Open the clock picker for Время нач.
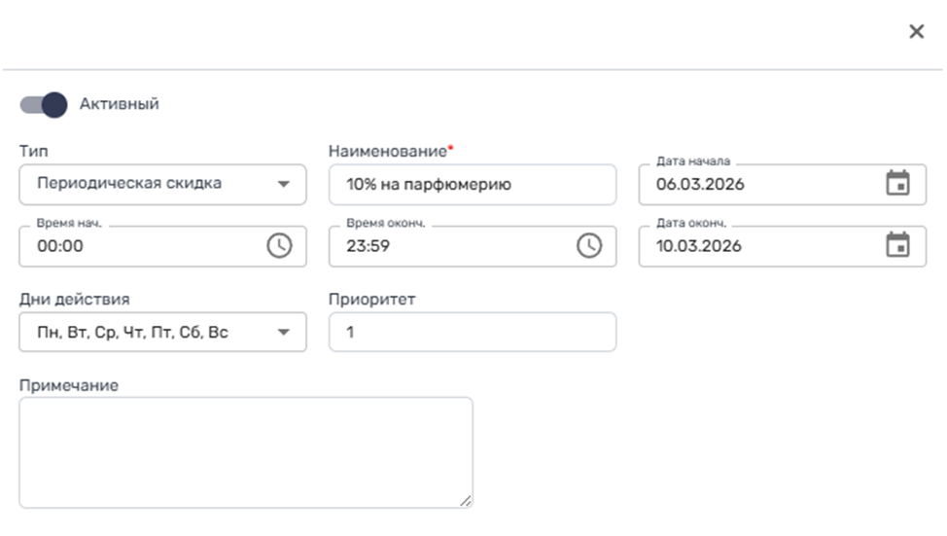This screenshot has width=947, height=536. coord(279,246)
